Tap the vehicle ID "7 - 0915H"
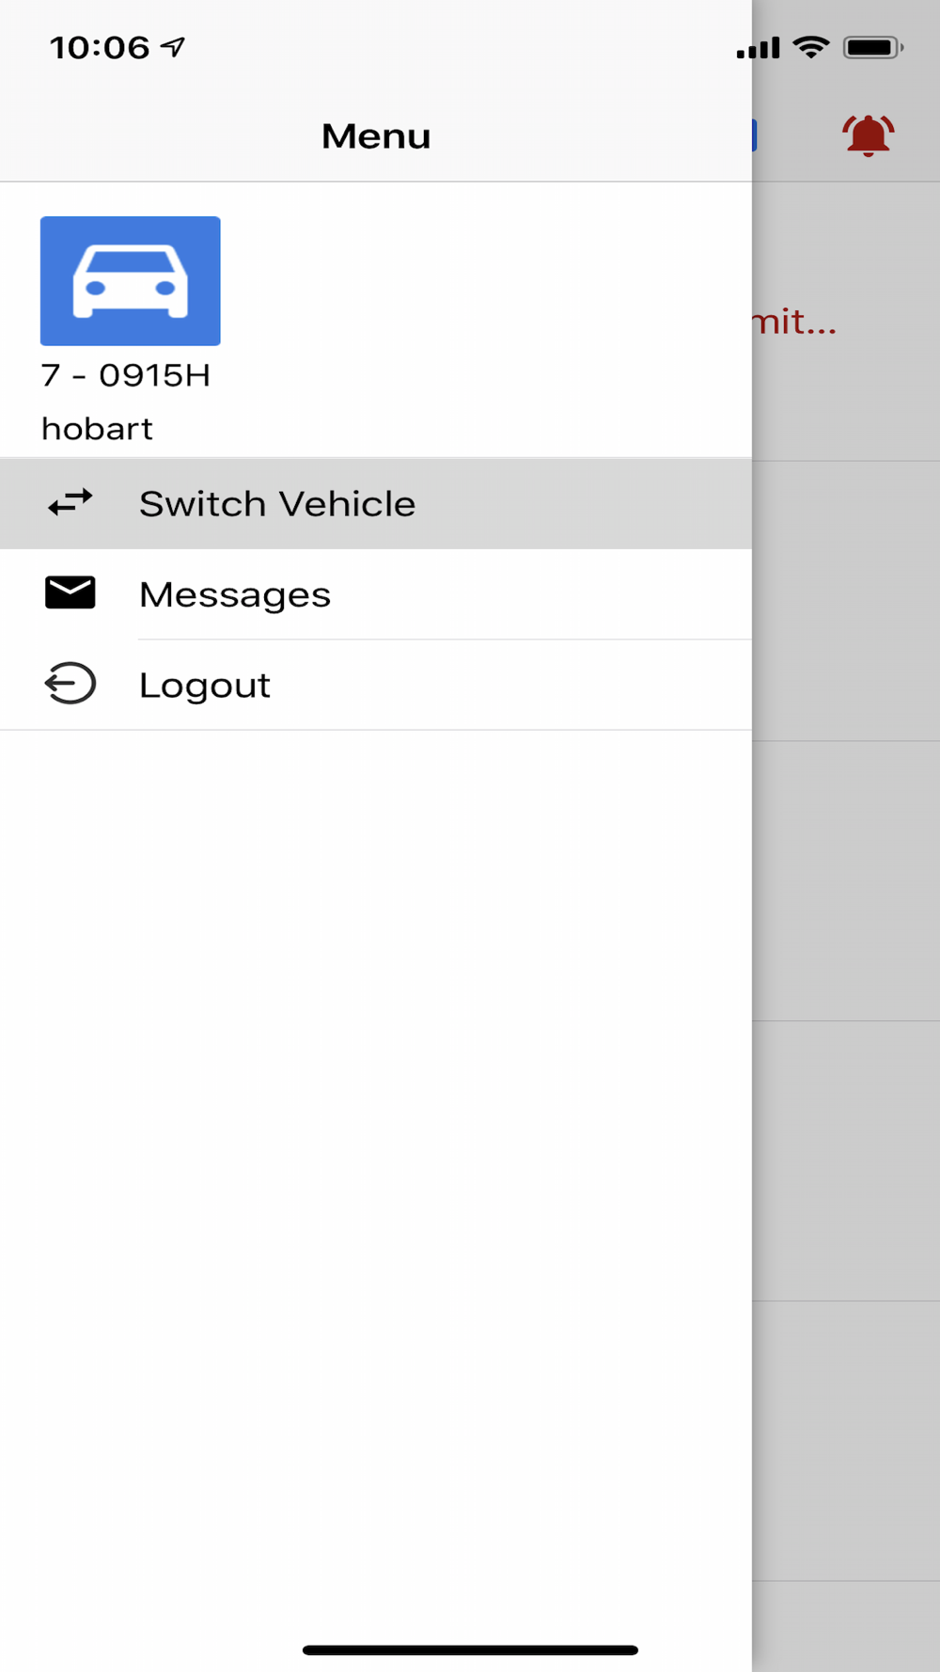This screenshot has width=940, height=1672. coord(126,375)
